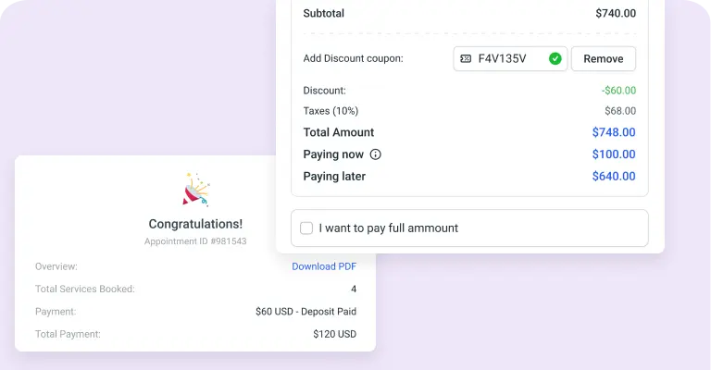Click the Paying now amount $100.00
711x370 pixels.
point(614,154)
